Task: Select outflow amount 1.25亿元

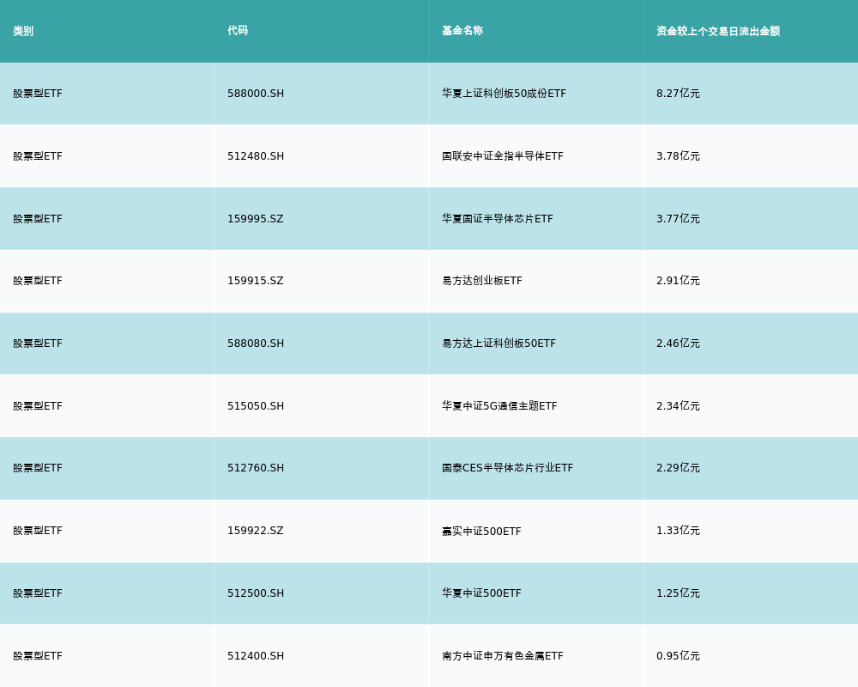Action: click(x=678, y=593)
